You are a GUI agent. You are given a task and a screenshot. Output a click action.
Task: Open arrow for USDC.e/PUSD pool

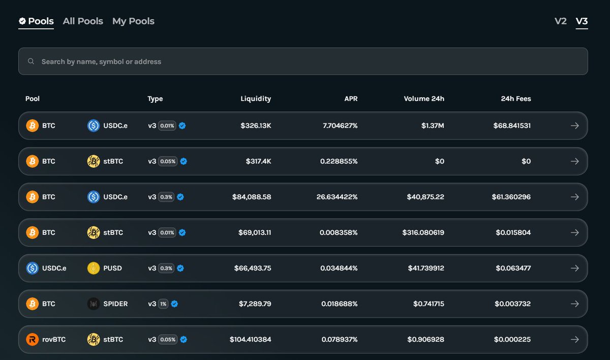pos(574,268)
